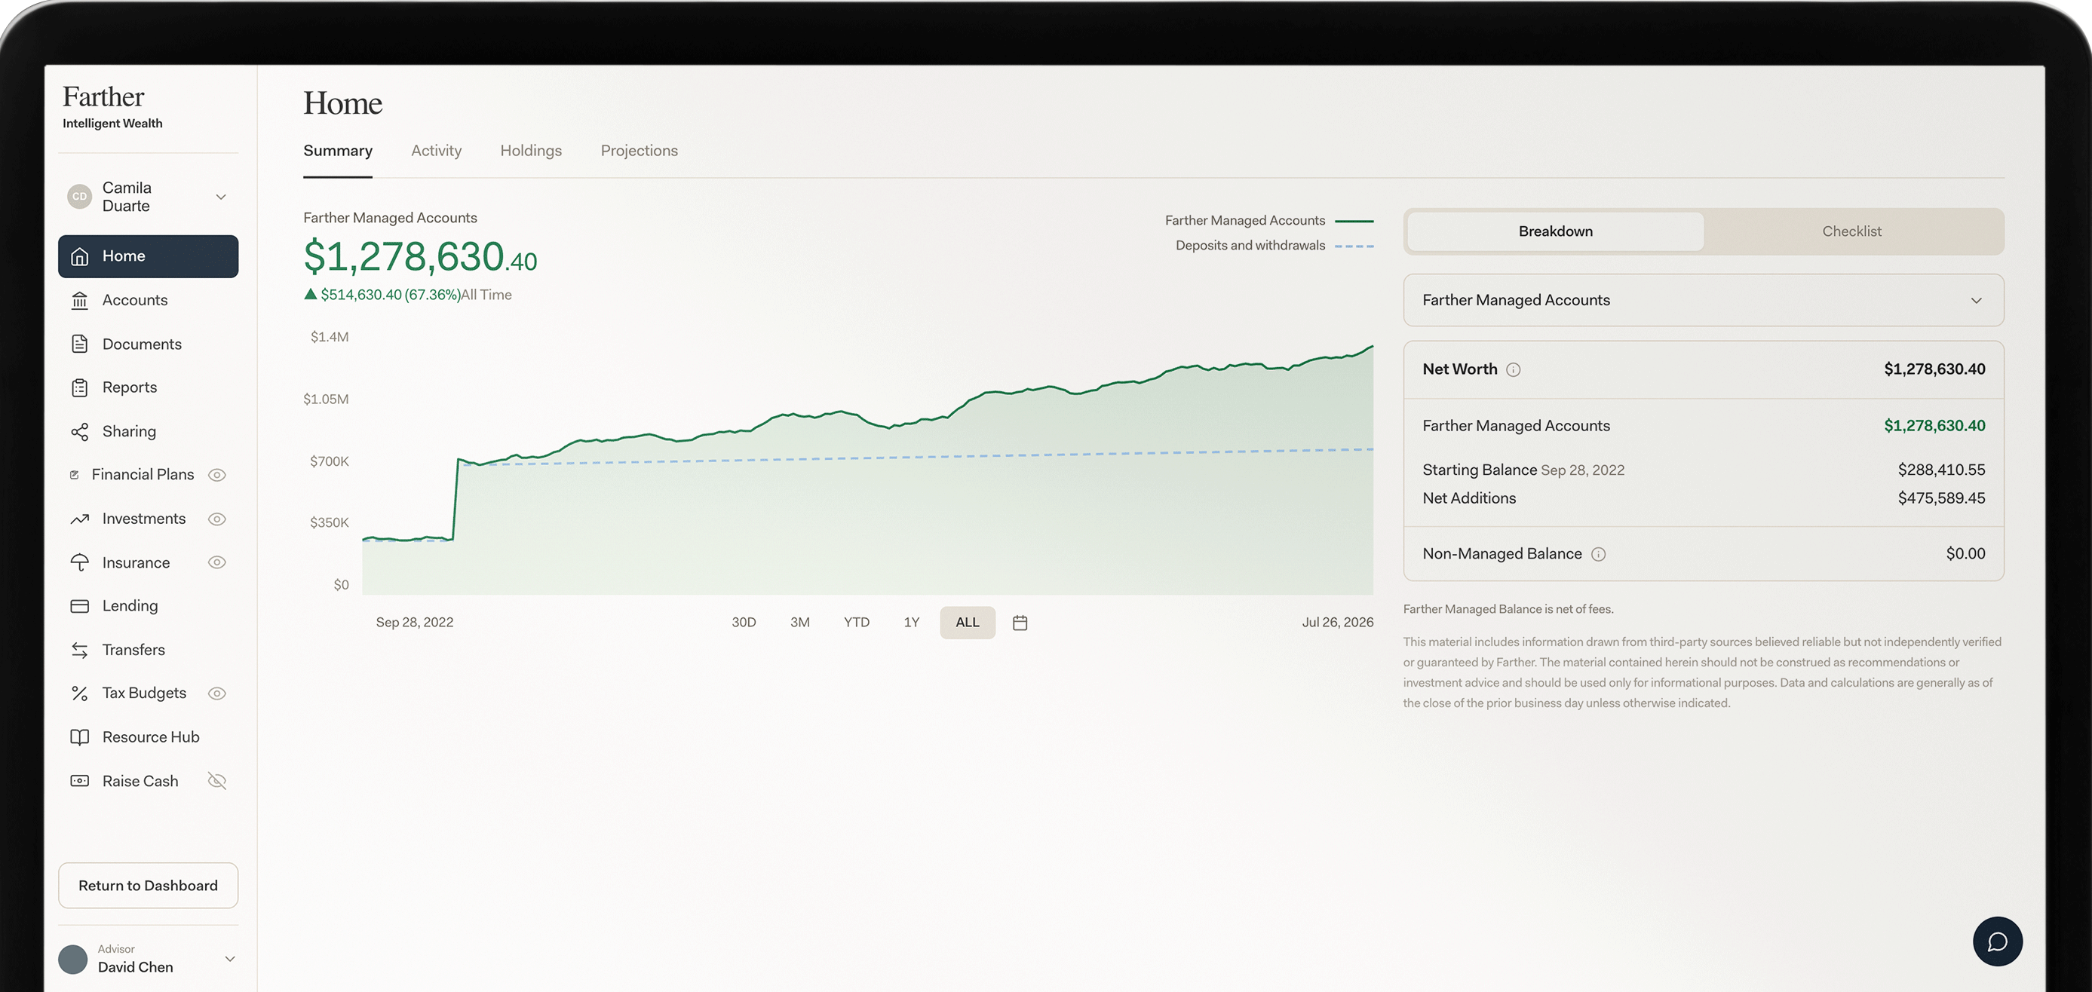Select the Breakdown segment
The image size is (2092, 992).
[x=1555, y=231]
